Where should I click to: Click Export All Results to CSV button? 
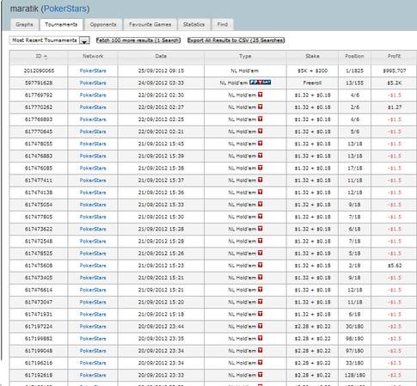click(x=236, y=40)
